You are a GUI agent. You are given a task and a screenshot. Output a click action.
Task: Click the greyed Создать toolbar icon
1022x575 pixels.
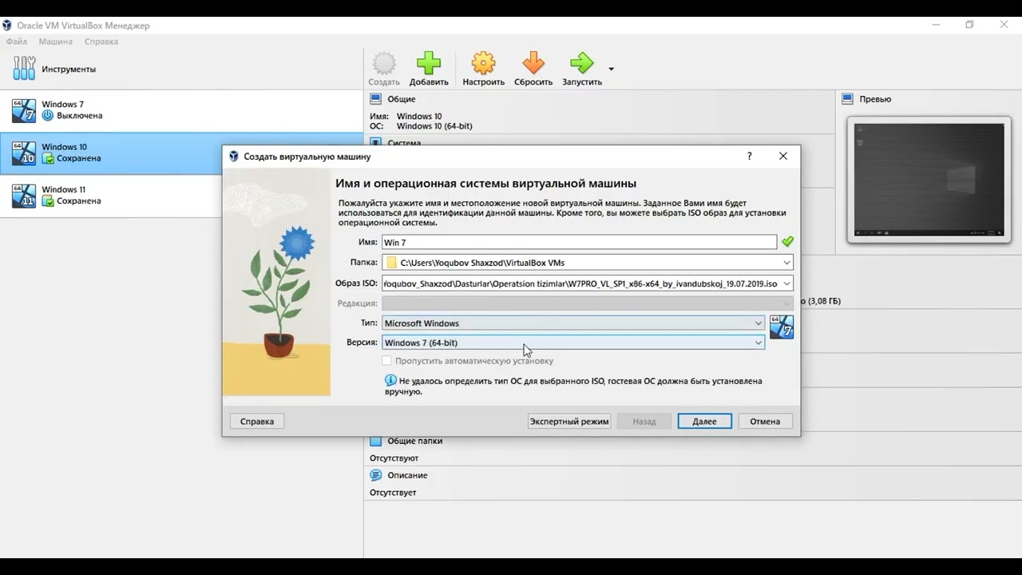(x=384, y=63)
